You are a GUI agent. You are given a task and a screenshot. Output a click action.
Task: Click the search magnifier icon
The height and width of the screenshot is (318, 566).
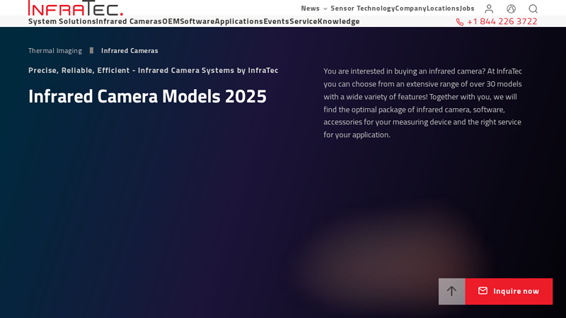pos(533,8)
